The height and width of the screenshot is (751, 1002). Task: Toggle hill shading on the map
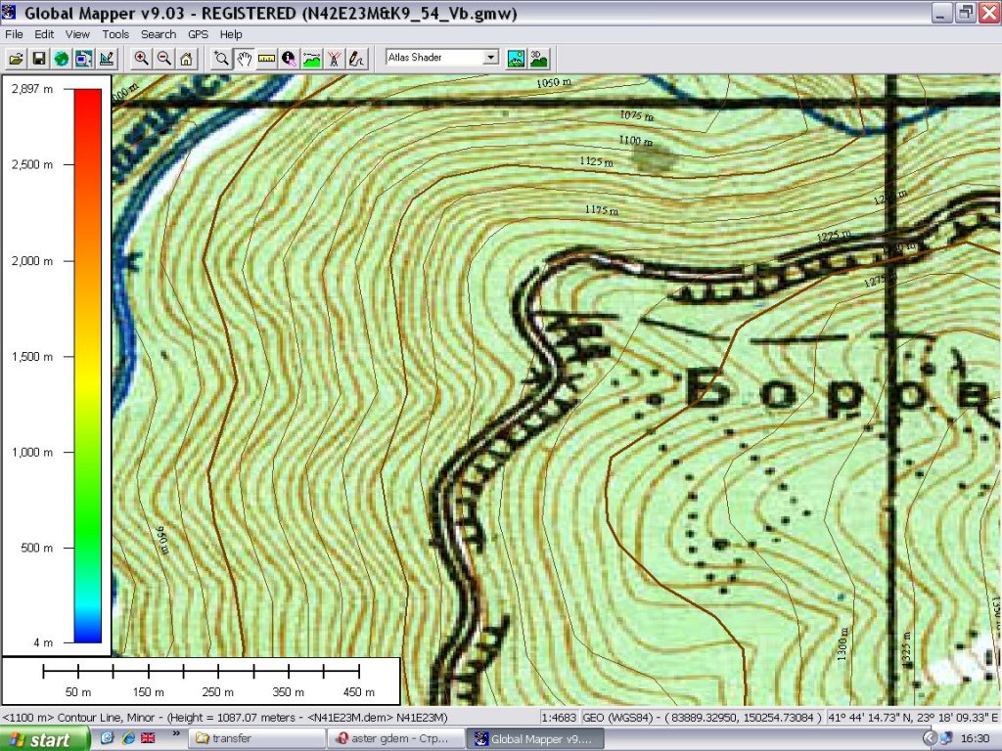tap(516, 58)
